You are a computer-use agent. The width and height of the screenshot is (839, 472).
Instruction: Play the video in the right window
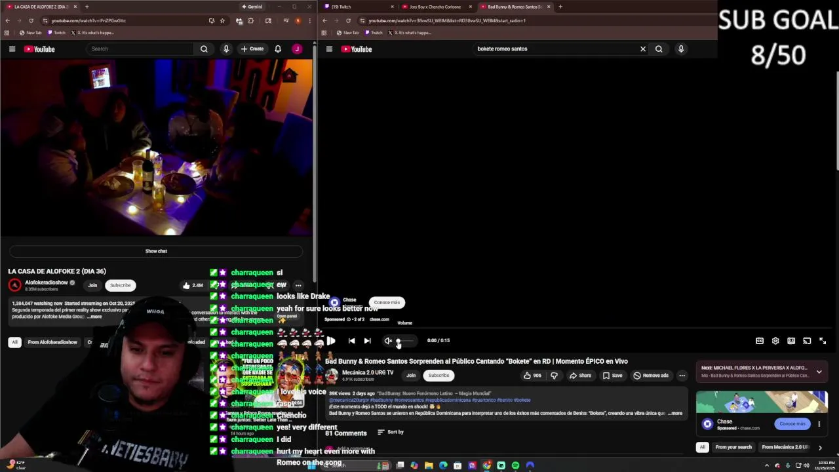click(331, 341)
